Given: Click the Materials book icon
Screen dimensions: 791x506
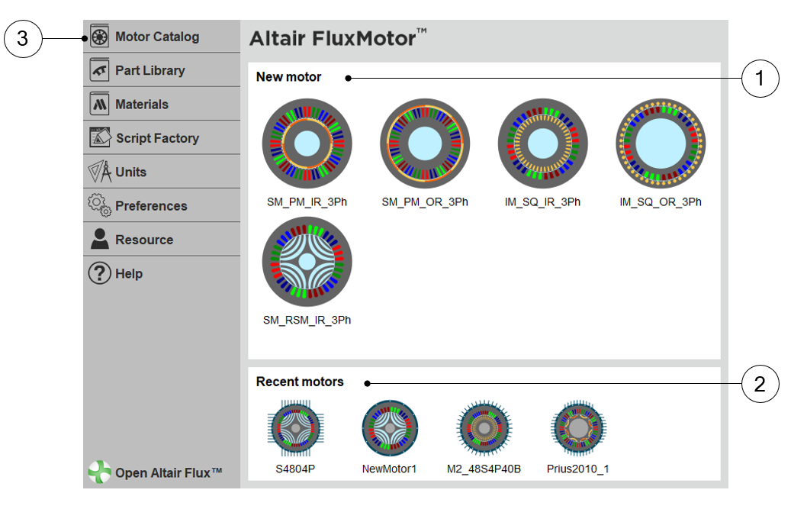Looking at the screenshot, I should [100, 104].
